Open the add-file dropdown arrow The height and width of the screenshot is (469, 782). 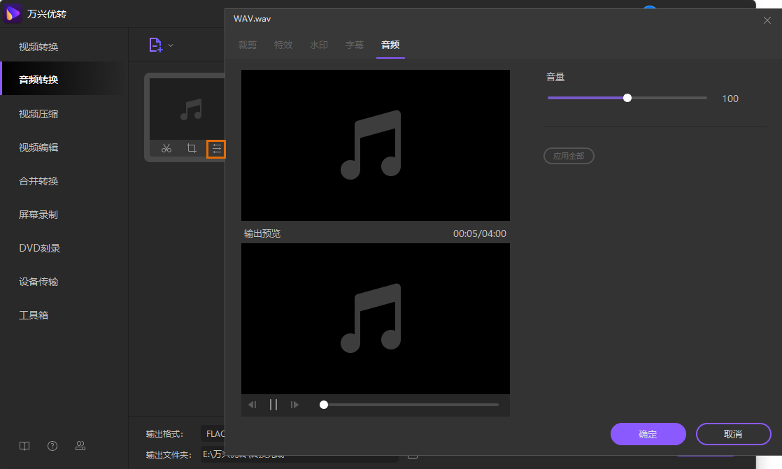[170, 44]
